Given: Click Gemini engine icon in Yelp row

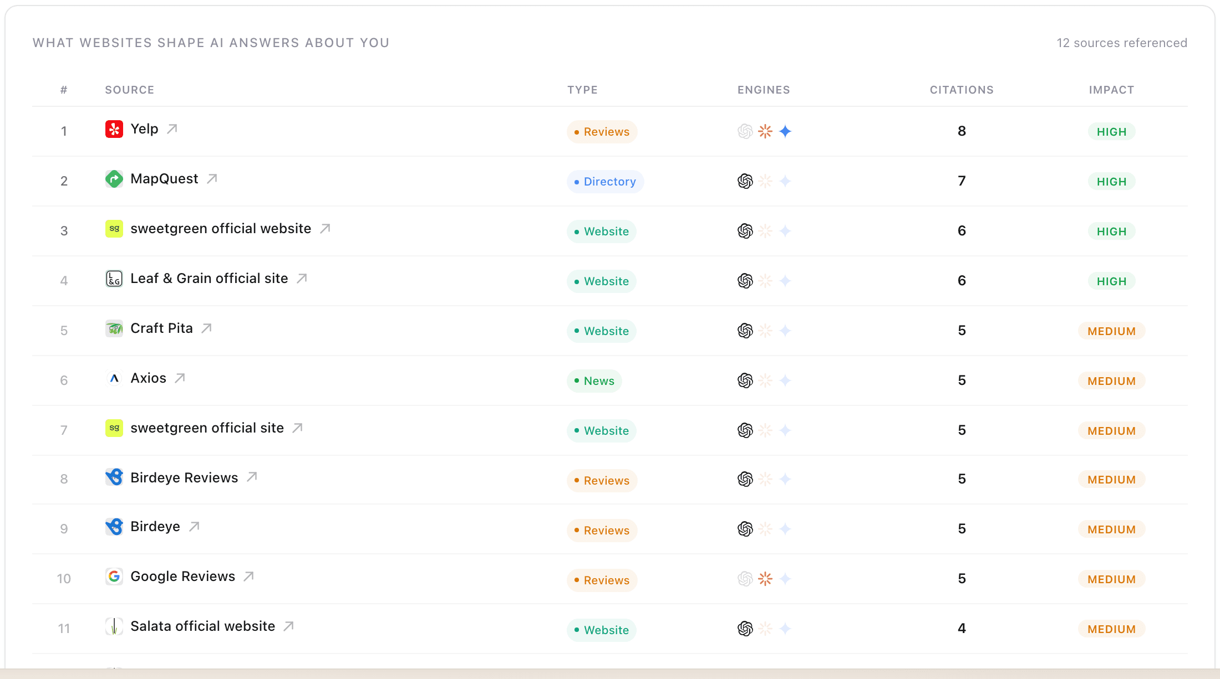Looking at the screenshot, I should (x=785, y=131).
